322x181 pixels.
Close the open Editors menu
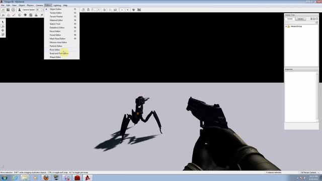click(x=48, y=6)
